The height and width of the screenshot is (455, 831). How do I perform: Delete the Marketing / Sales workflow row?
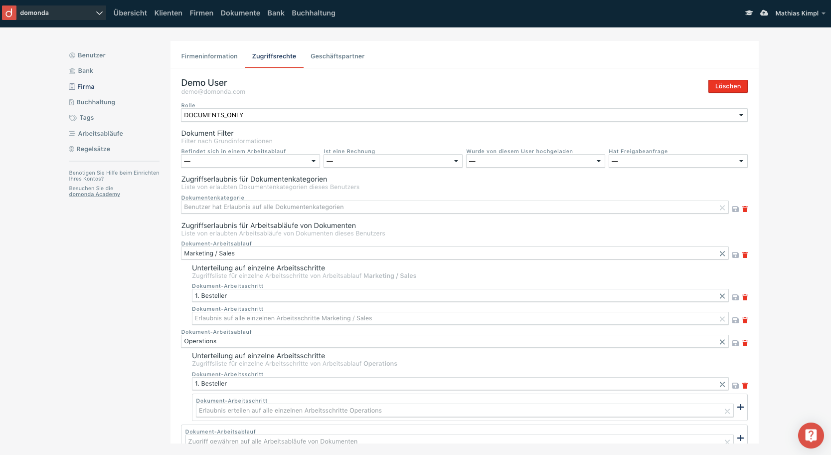[x=745, y=255]
